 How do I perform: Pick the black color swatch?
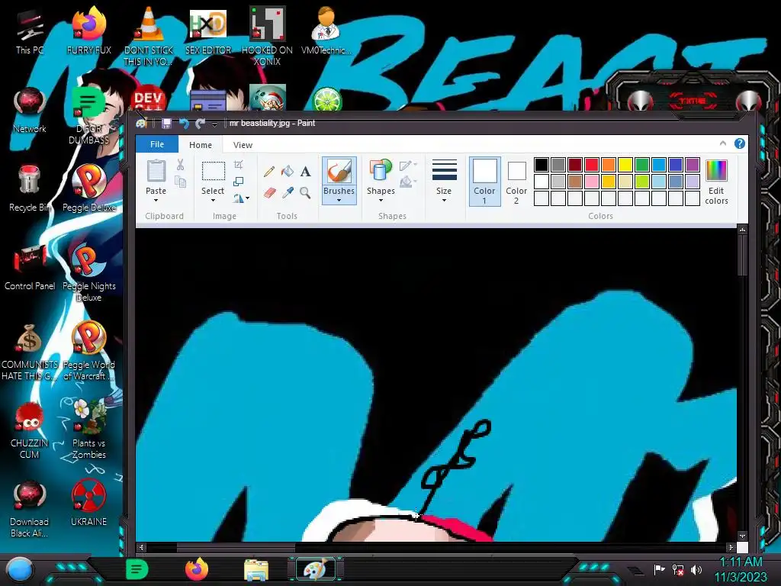coord(542,165)
